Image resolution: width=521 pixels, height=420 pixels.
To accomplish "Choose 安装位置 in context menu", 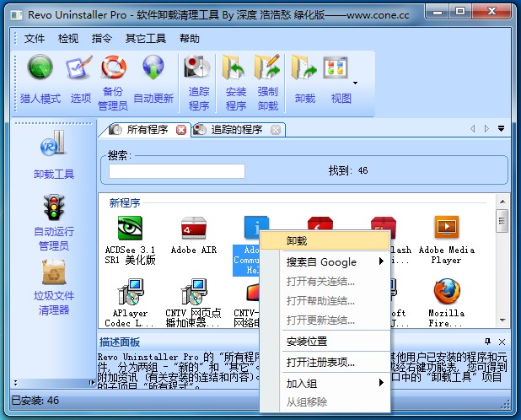I will point(325,342).
